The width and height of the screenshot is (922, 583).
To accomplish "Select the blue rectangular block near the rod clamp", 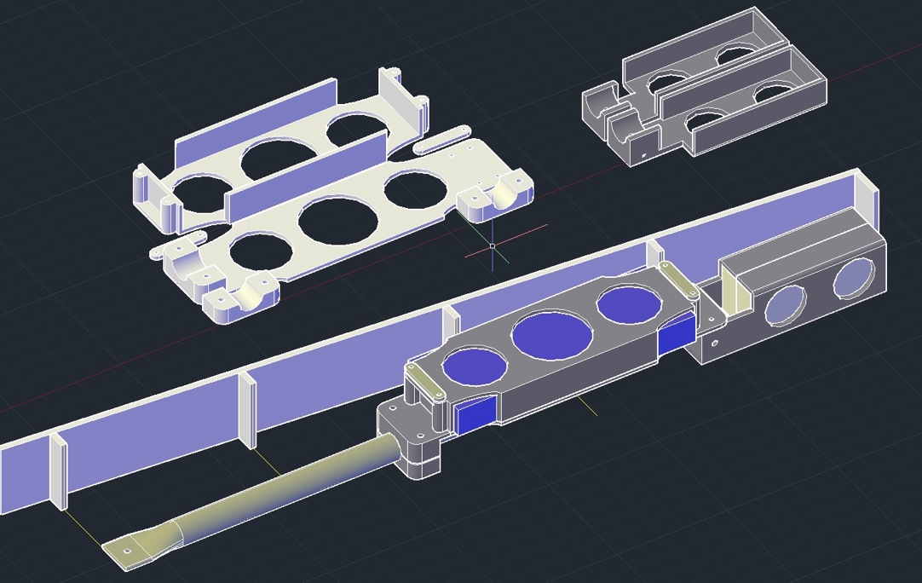I will [475, 413].
